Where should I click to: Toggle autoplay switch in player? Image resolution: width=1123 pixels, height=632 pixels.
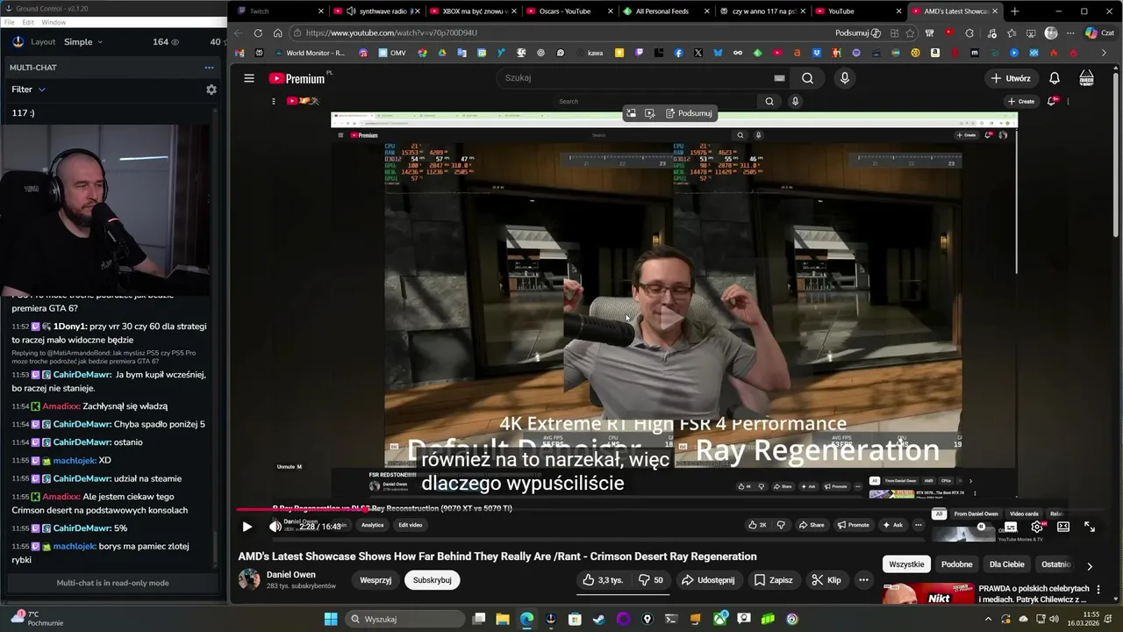(981, 527)
